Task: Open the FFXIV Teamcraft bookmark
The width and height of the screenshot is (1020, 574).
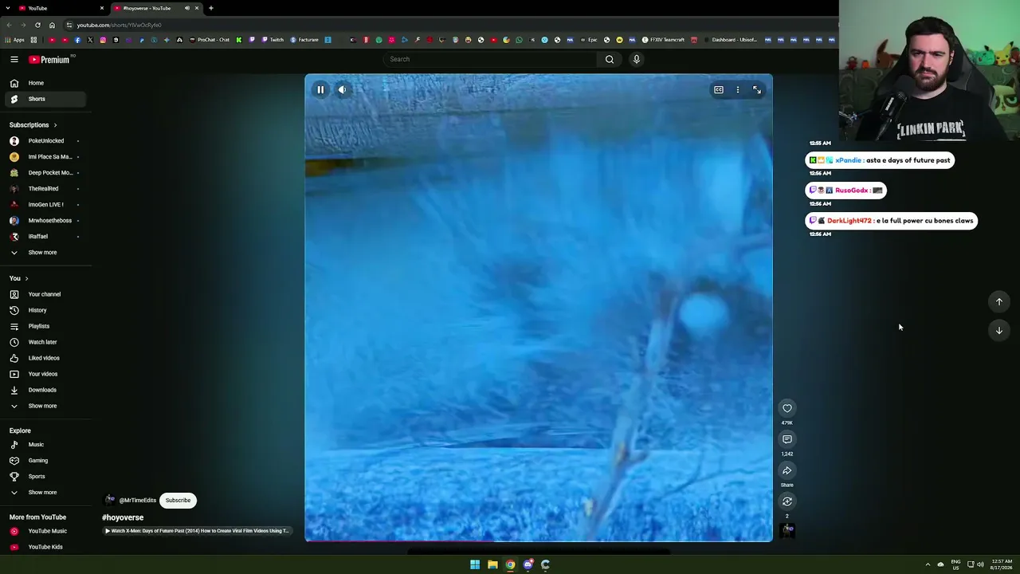Action: [664, 40]
